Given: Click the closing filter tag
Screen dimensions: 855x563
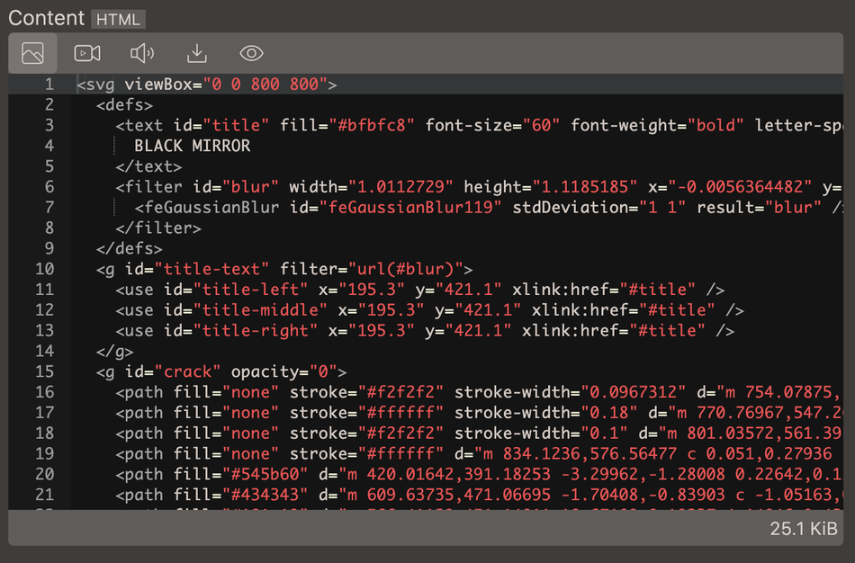Looking at the screenshot, I should click(x=158, y=228).
